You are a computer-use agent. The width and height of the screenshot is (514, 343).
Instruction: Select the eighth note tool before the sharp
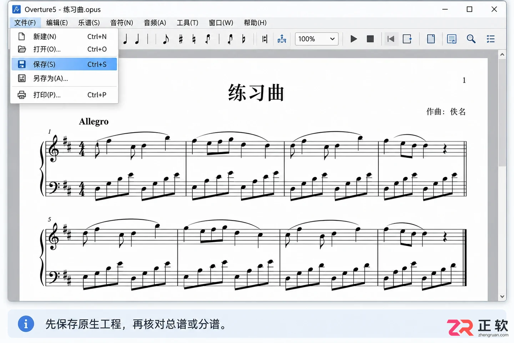[x=166, y=39]
